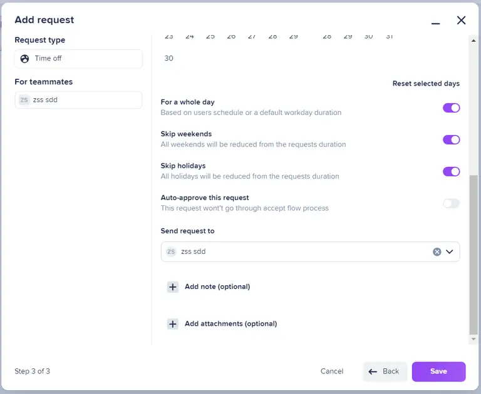
Task: Expand the Send request to dropdown
Action: (x=449, y=251)
